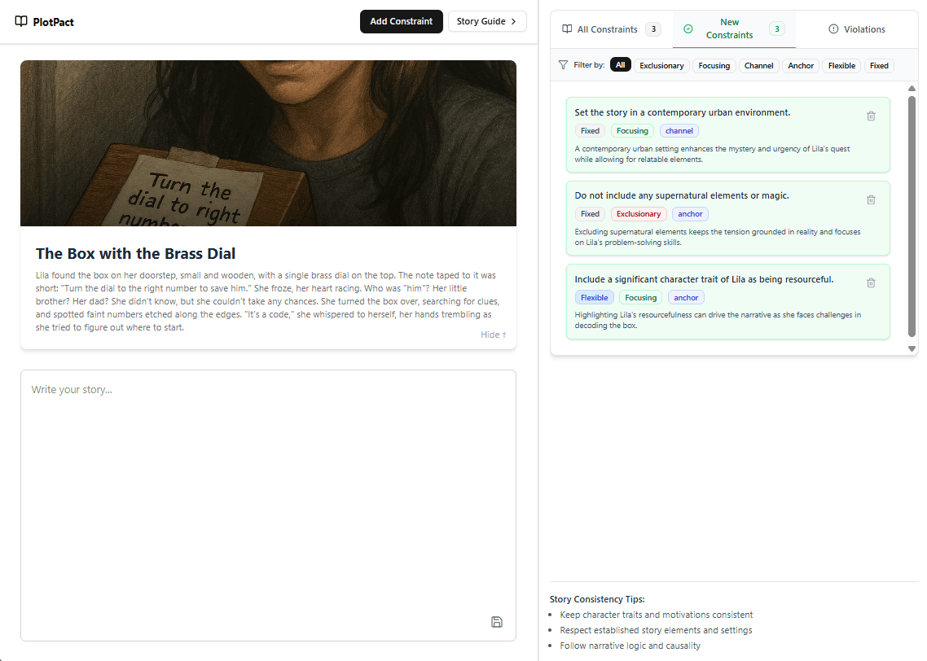Hide the story prompt card

(493, 335)
